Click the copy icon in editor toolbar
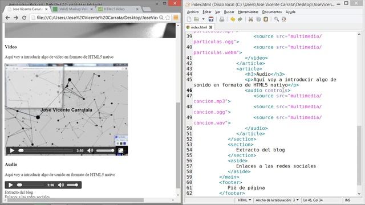Image resolution: width=365 pixels, height=205 pixels. tap(258, 19)
